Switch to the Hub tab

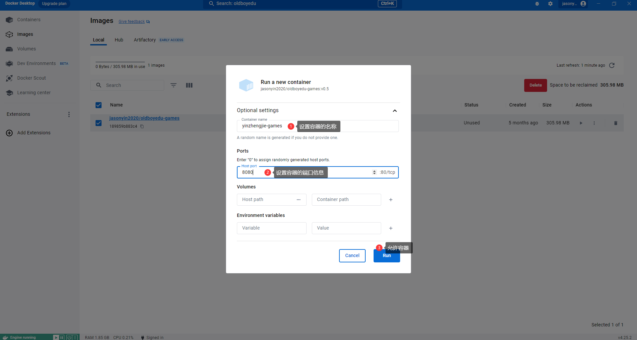coord(119,40)
